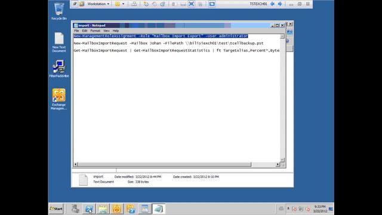382x215 pixels.
Task: Enter full screen mode icon
Action: [192, 4]
